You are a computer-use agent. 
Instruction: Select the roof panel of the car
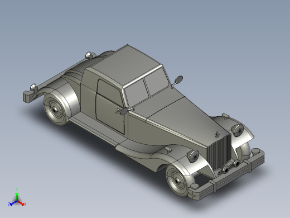pos(126,66)
